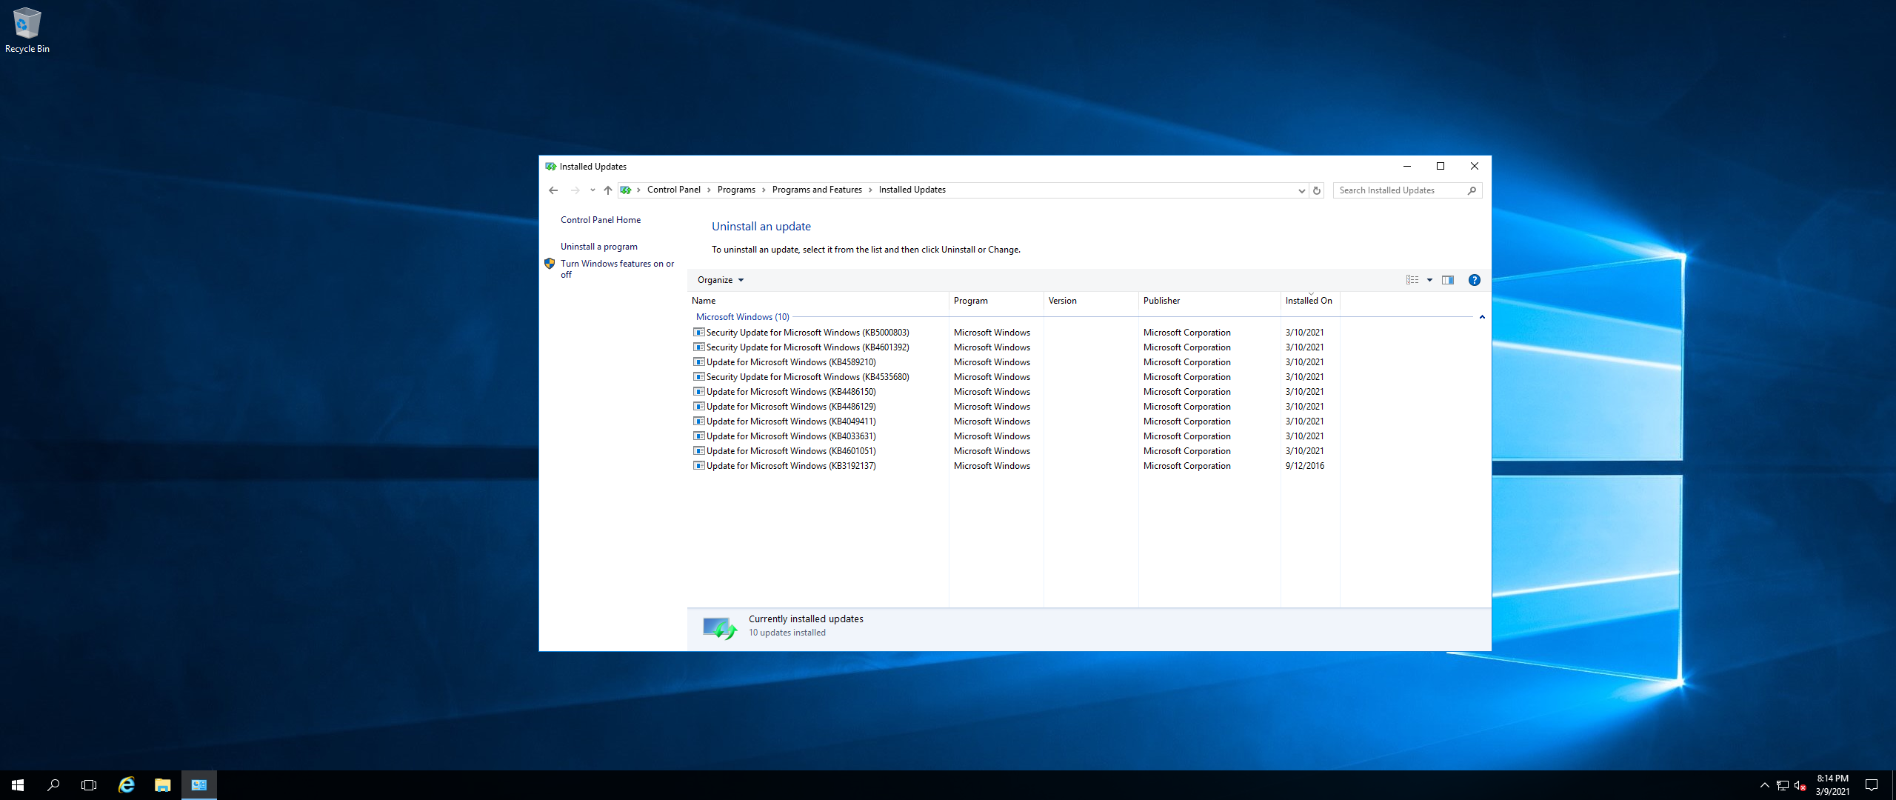The width and height of the screenshot is (1896, 800).
Task: Open the More options view dropdown arrow
Action: [x=1429, y=280]
